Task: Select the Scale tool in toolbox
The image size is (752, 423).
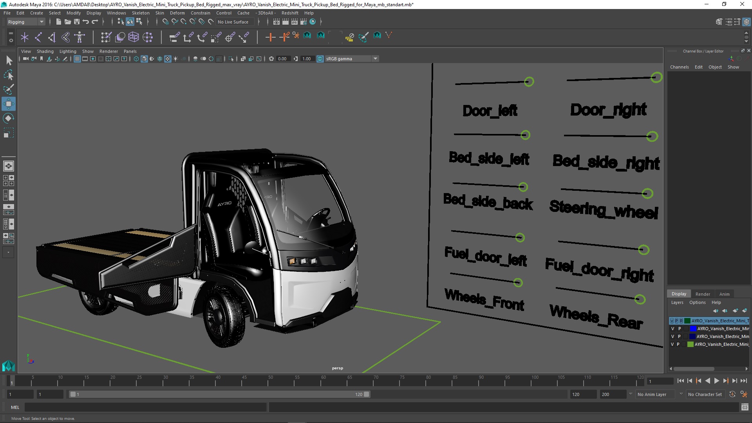Action: 9,133
